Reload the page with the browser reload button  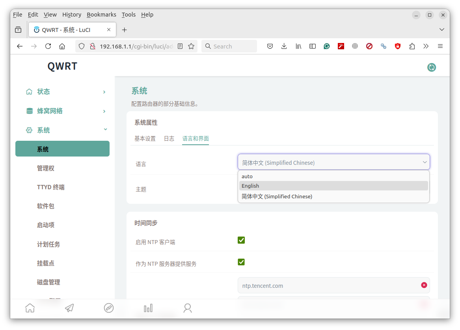[48, 47]
